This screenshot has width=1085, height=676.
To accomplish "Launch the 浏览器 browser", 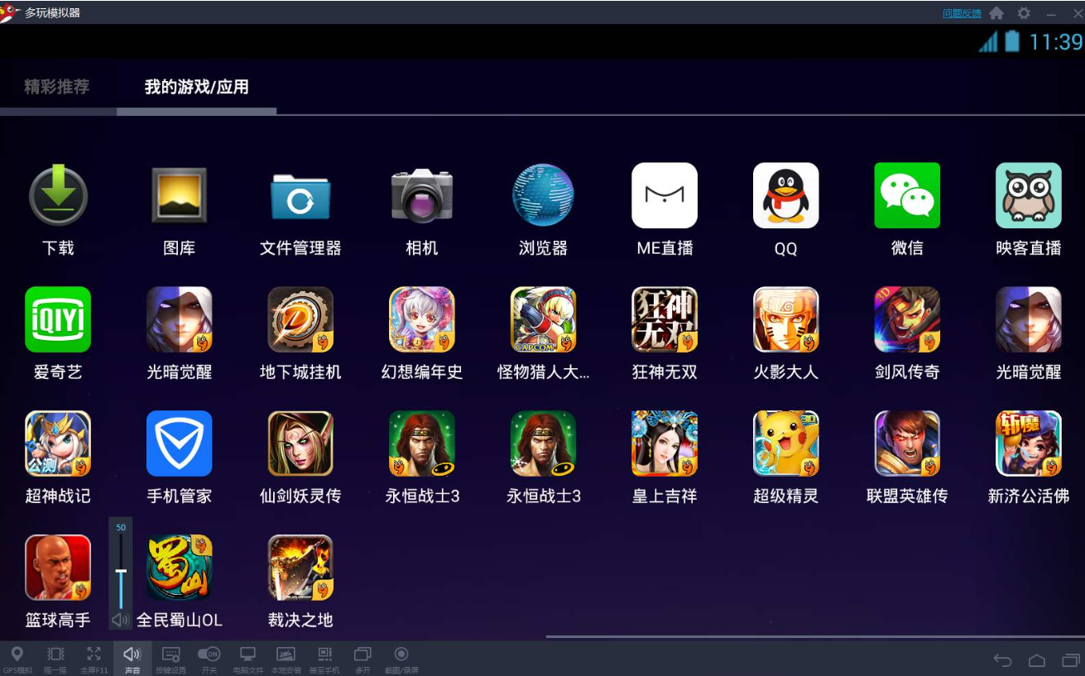I will (x=543, y=195).
